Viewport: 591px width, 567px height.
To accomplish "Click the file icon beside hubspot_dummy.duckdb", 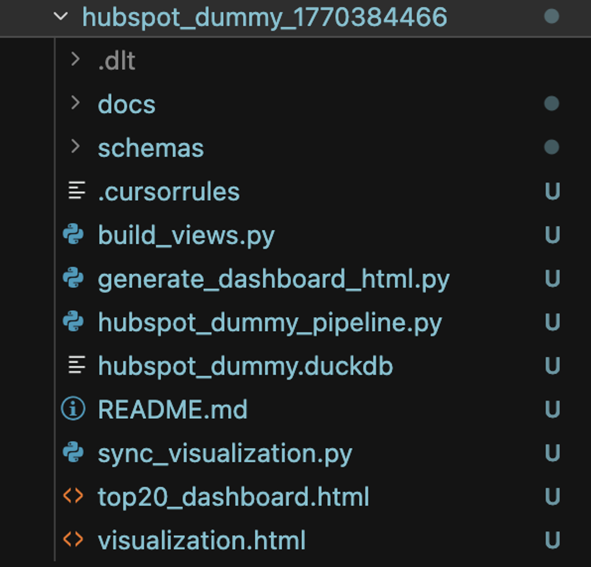I will [x=76, y=365].
